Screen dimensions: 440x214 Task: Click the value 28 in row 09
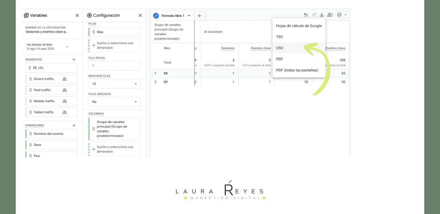pyautogui.click(x=306, y=82)
